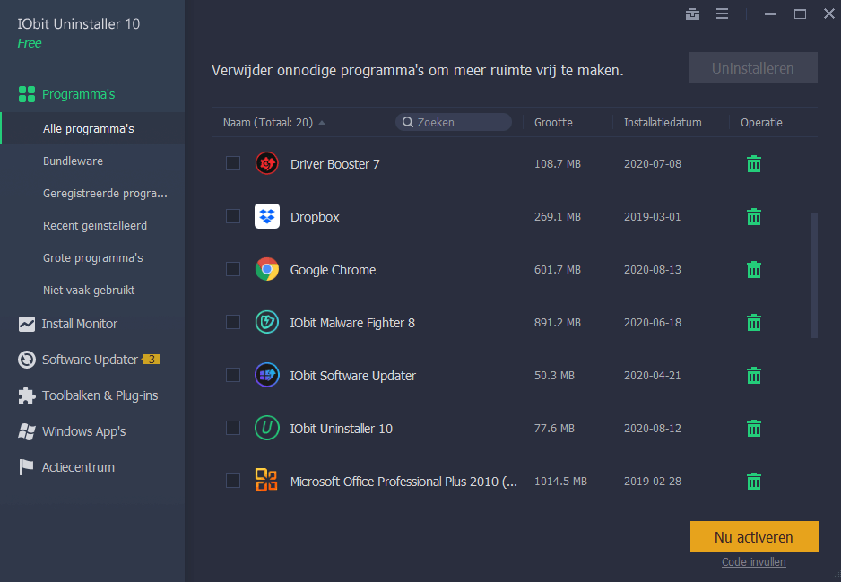Click the install date 2020-08-13
Viewport: 841px width, 582px height.
pos(652,269)
